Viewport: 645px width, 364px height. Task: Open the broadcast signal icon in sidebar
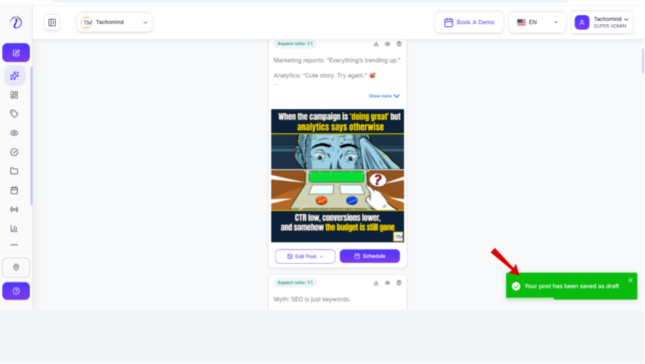pyautogui.click(x=14, y=210)
